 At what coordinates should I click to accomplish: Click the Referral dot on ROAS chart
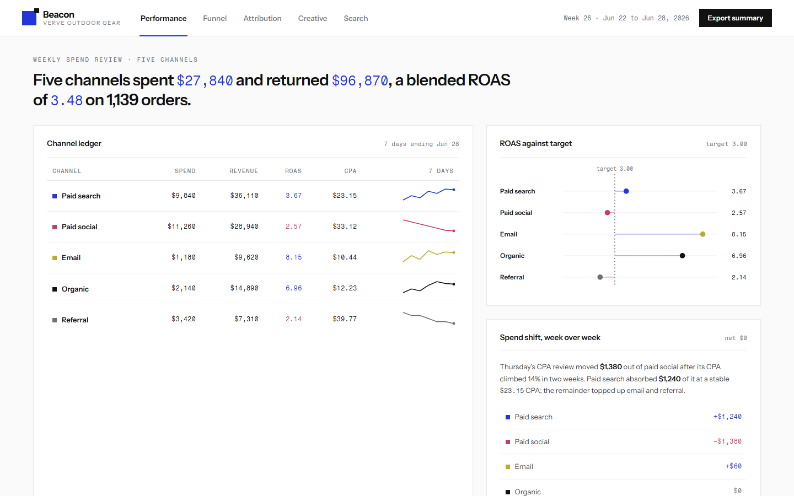(600, 277)
